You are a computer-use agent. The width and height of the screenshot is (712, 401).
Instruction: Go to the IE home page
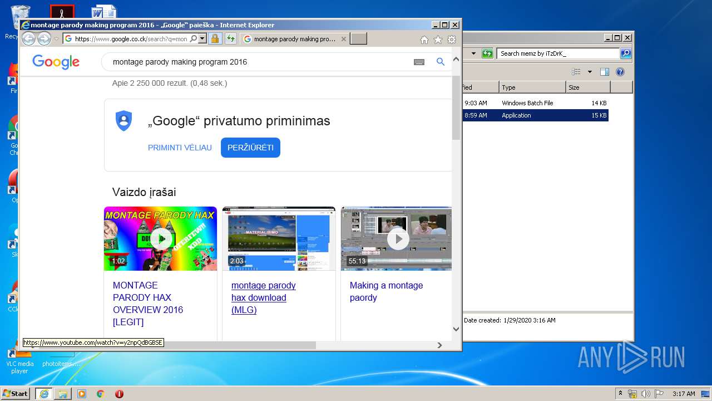tap(424, 40)
